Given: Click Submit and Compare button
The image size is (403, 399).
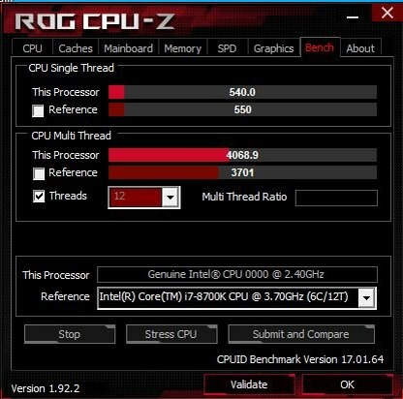Looking at the screenshot, I should [x=301, y=334].
